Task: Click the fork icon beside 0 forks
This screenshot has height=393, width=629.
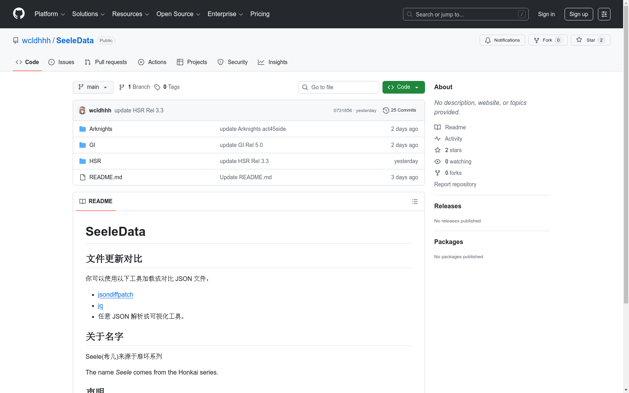Action: coord(438,173)
